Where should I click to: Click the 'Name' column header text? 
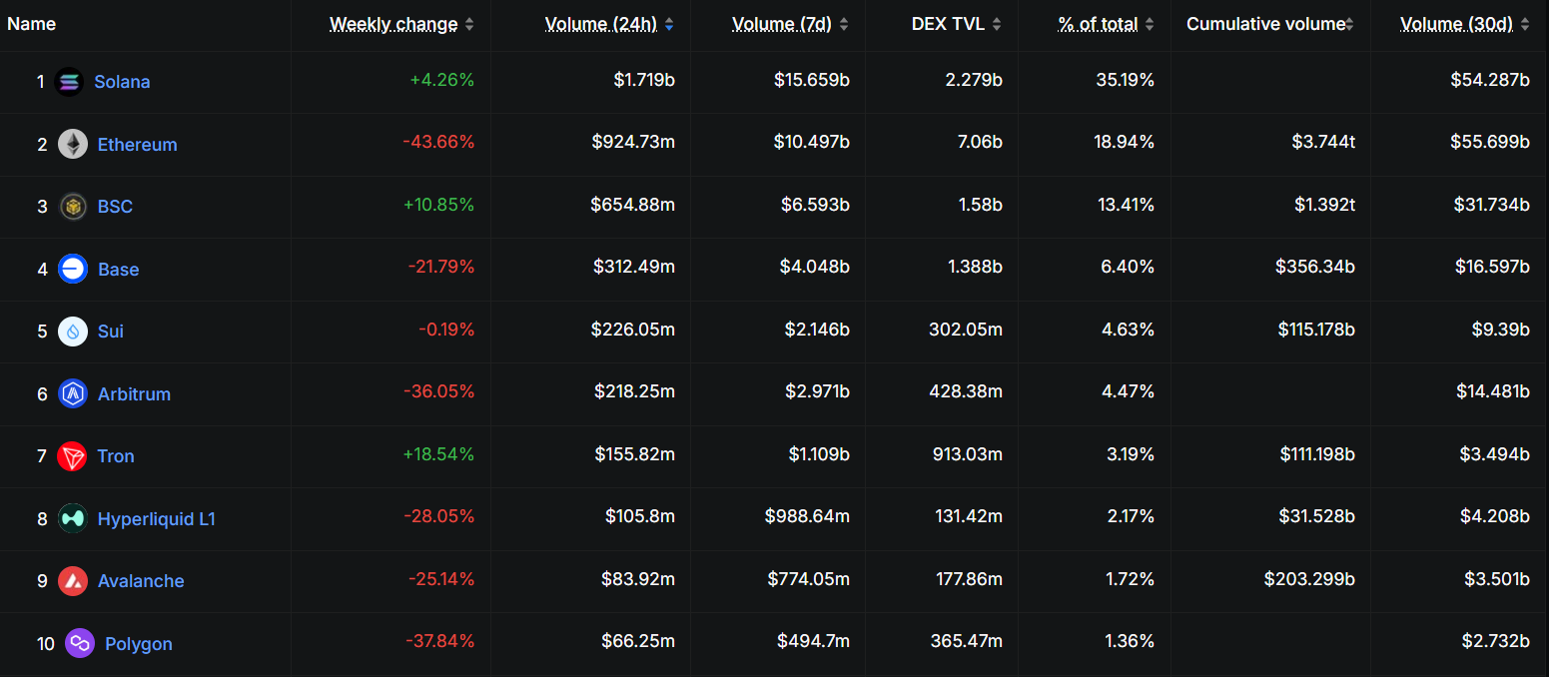[32, 24]
